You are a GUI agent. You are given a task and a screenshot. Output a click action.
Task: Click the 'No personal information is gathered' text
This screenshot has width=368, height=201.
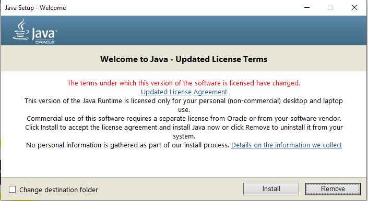[x=127, y=145]
